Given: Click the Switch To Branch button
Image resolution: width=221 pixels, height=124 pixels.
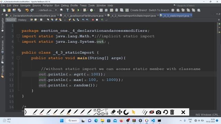Looking at the screenshot, I should coord(159,10).
